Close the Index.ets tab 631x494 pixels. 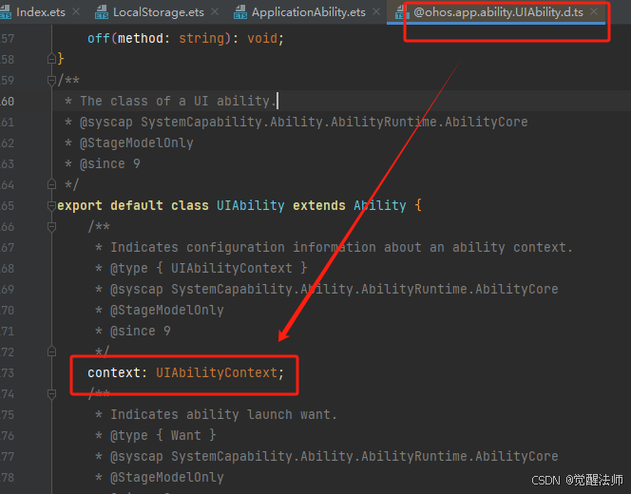point(76,12)
